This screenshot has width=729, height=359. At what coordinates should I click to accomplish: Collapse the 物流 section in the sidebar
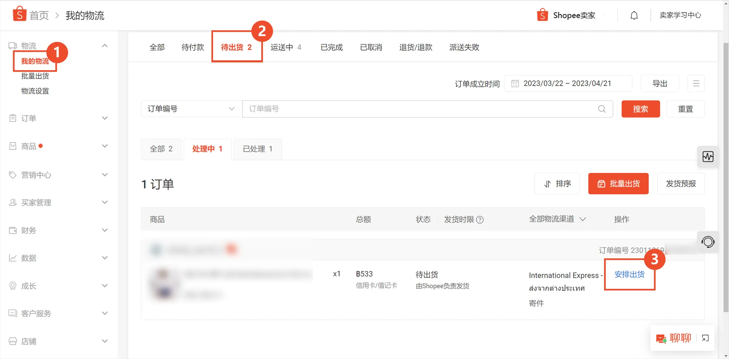[x=105, y=45]
